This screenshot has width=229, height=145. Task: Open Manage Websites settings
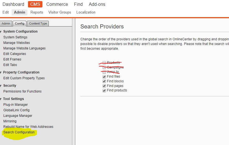[x=17, y=43]
